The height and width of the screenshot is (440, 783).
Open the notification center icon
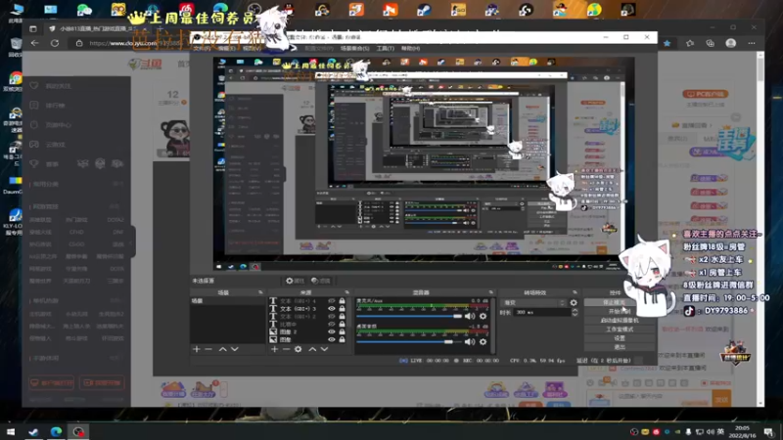tap(768, 431)
